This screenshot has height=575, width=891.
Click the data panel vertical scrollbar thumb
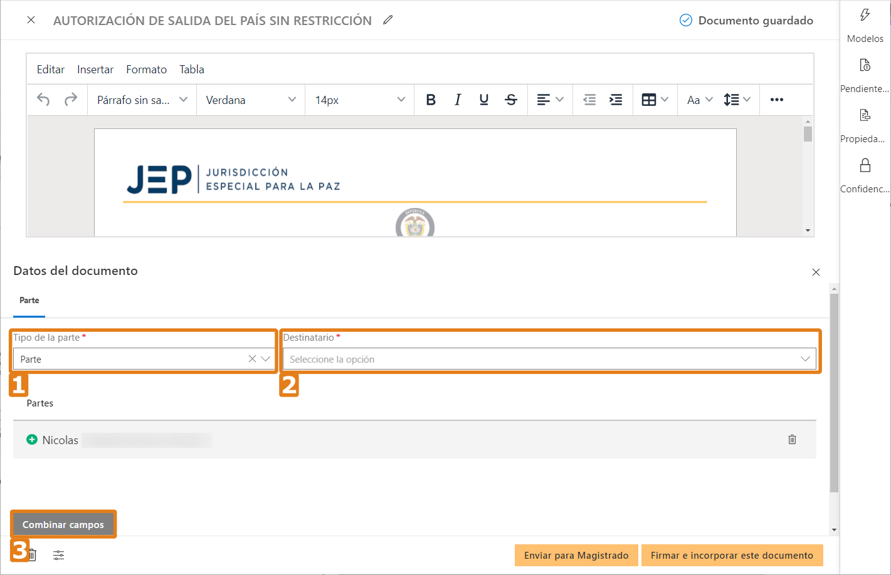click(834, 393)
